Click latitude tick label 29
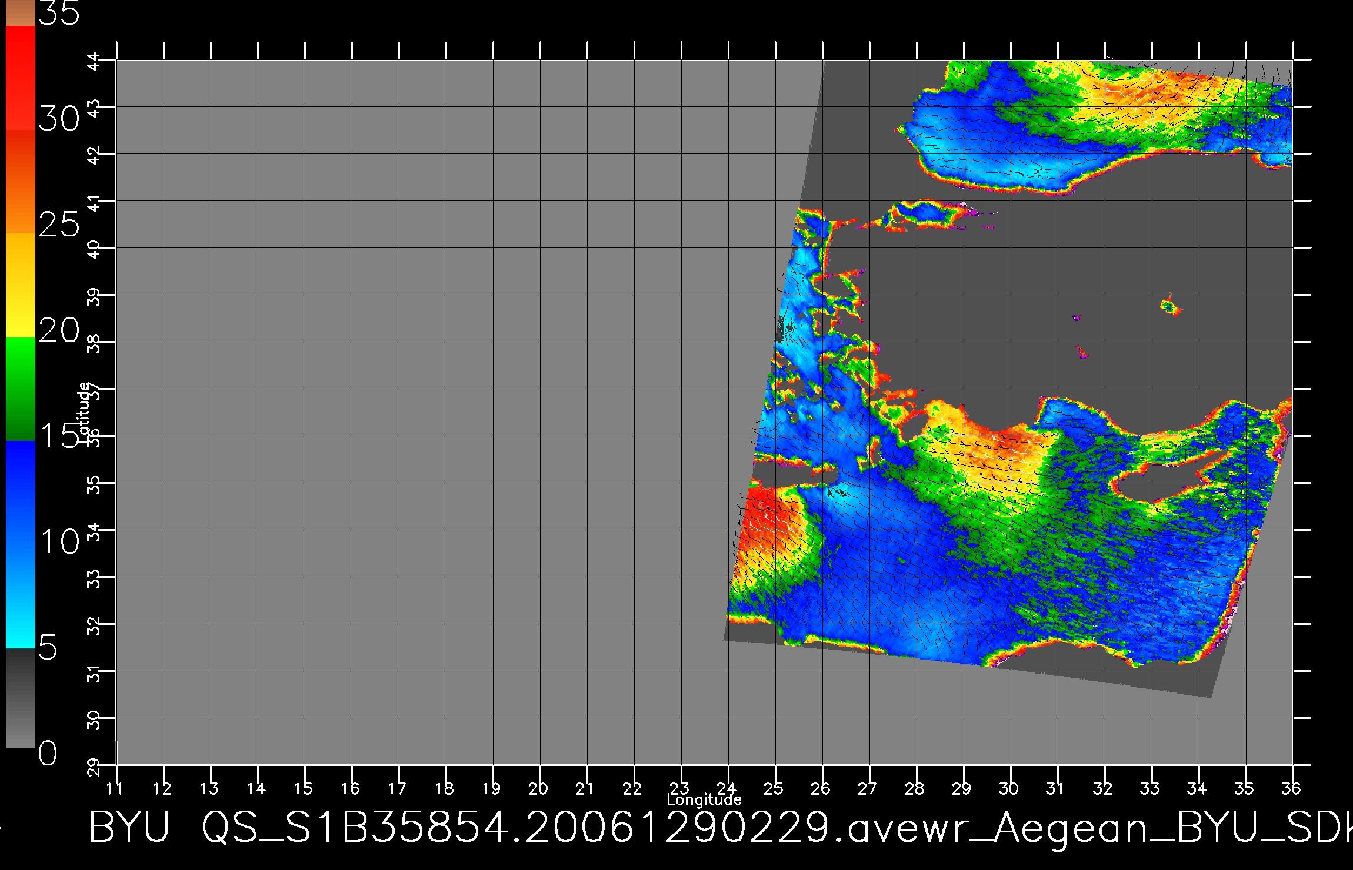Screen dimensions: 1353x870 click(x=94, y=767)
